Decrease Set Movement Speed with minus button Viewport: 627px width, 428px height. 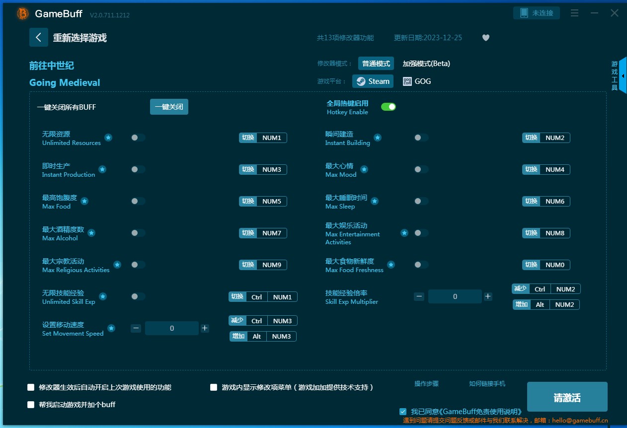point(136,328)
